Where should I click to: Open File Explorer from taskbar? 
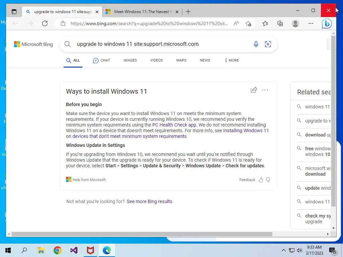pos(41,250)
